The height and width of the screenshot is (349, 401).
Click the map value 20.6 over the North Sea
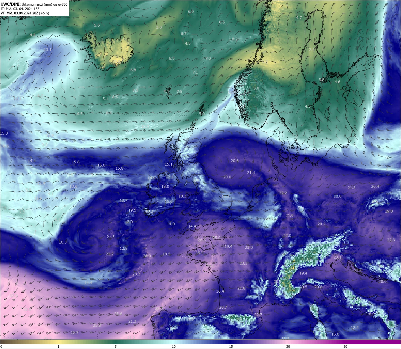(x=235, y=161)
